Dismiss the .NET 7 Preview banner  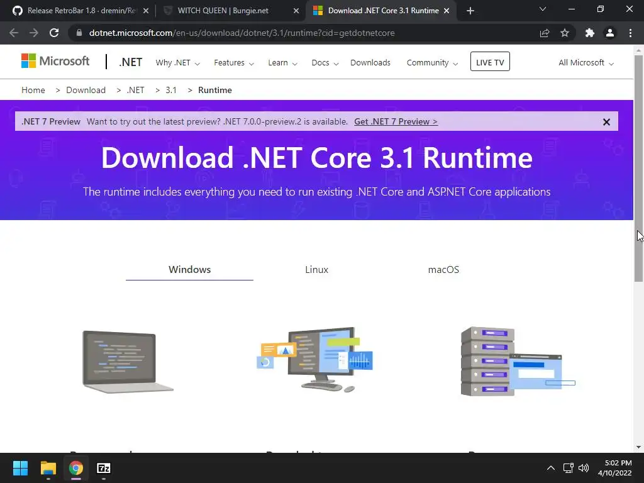click(606, 122)
